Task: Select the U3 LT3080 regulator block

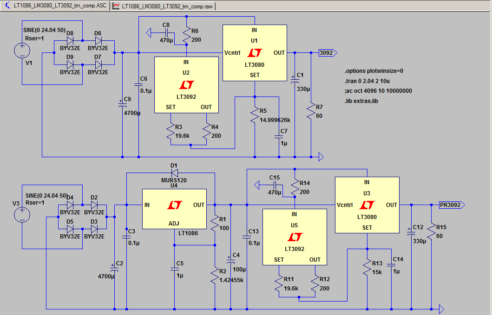Action: (x=367, y=205)
